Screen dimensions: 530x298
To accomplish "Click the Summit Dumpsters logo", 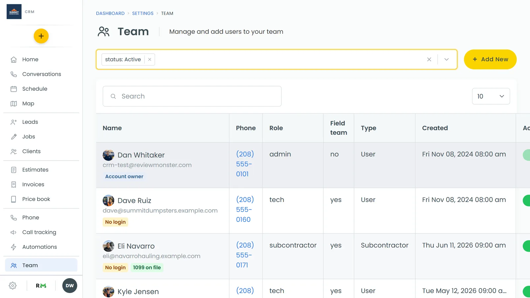I will pos(14,12).
